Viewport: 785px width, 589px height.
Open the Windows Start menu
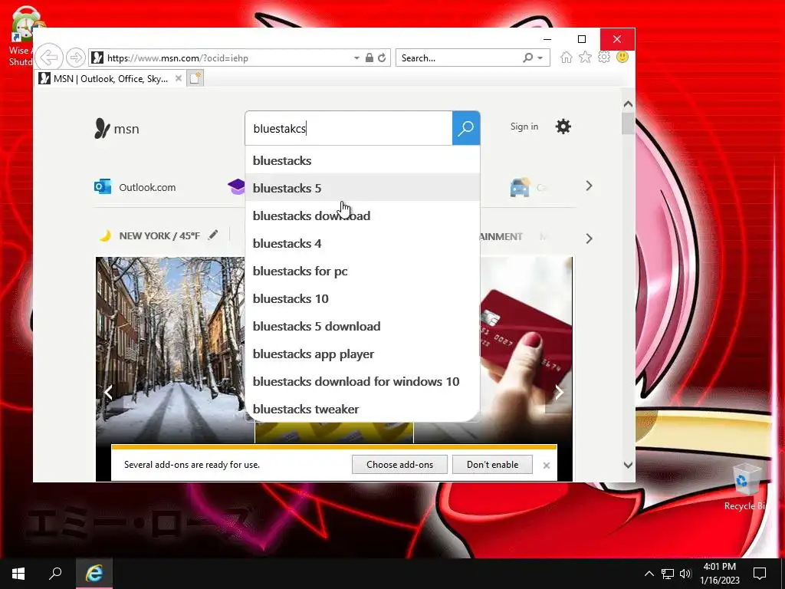point(18,574)
